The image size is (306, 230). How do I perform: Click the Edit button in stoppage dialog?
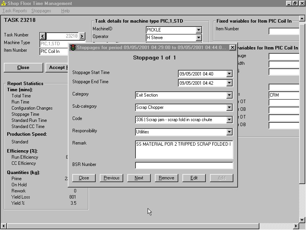[x=194, y=178]
